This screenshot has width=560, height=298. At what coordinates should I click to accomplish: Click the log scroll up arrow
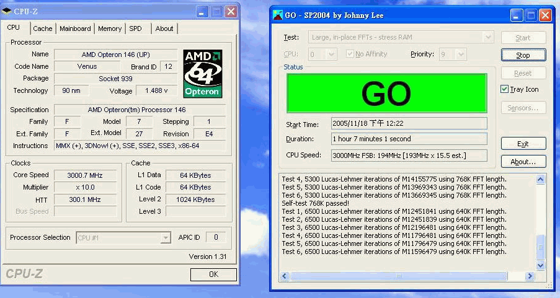(x=540, y=180)
